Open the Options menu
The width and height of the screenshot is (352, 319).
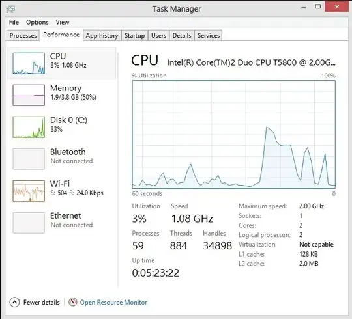click(37, 22)
